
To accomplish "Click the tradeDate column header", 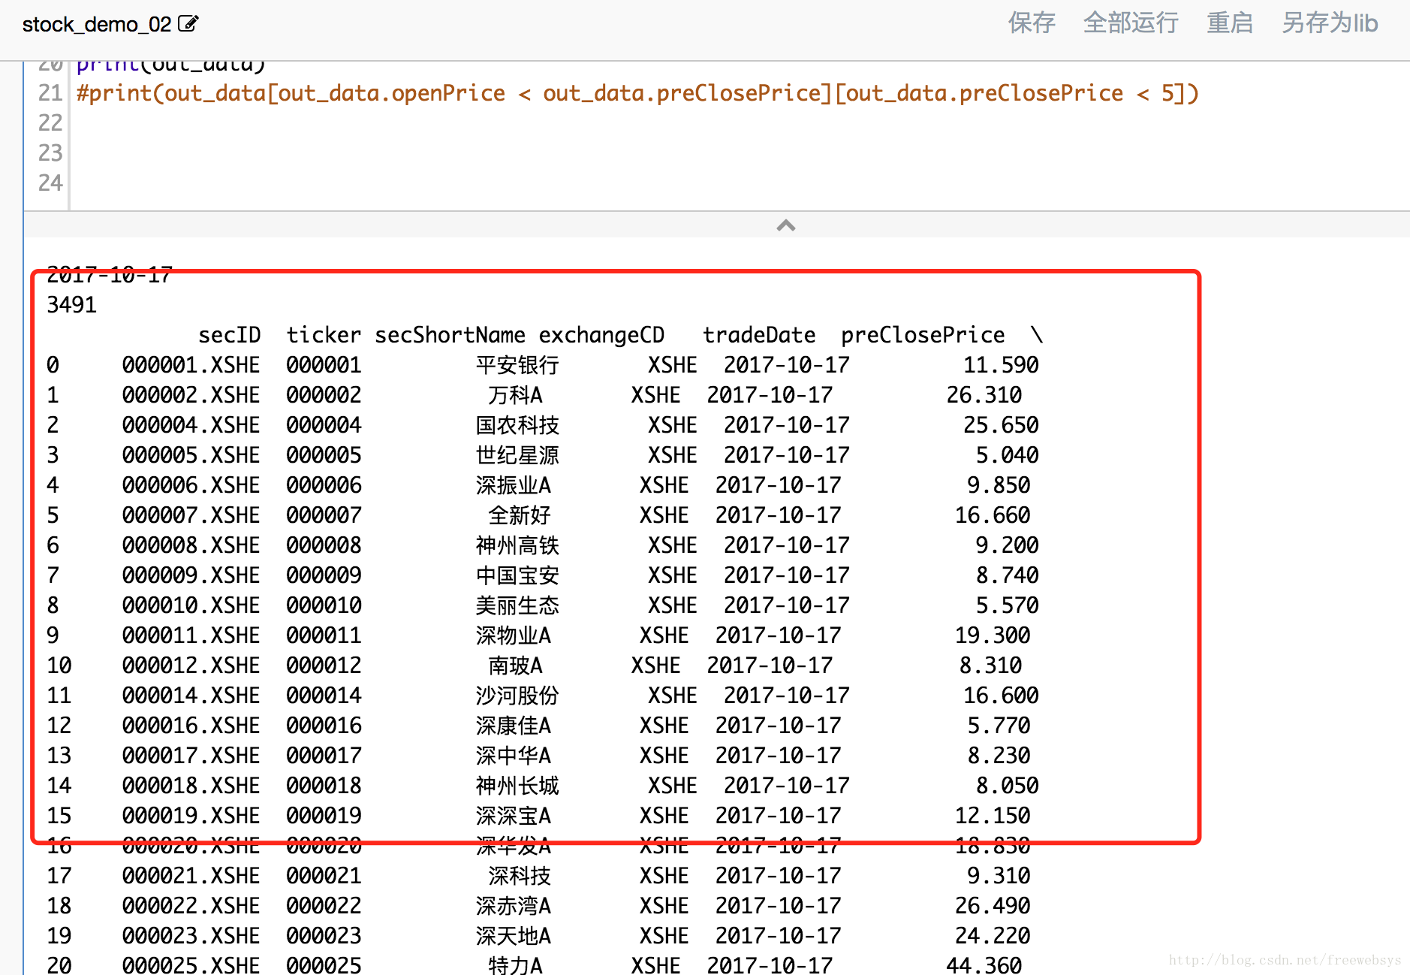I will 759,335.
